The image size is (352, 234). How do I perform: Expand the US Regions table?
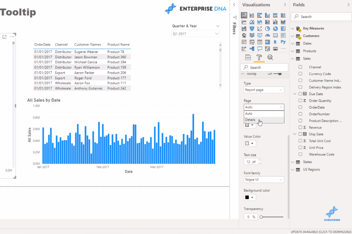point(293,170)
